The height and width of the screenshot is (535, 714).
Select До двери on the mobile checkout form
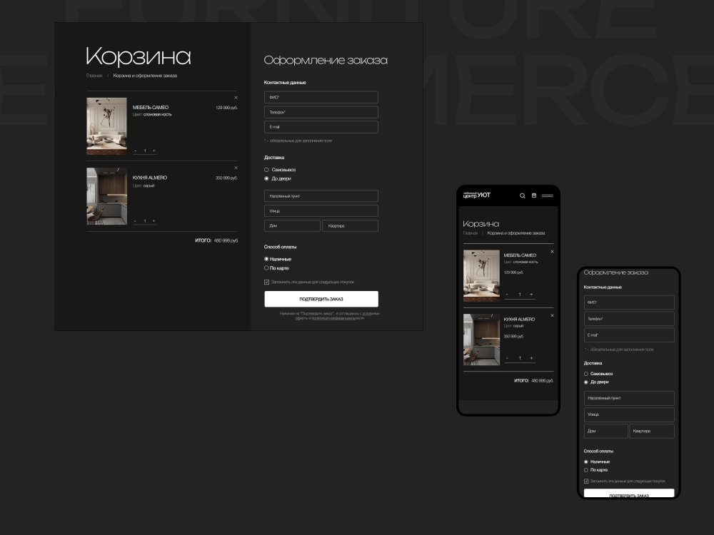tap(588, 382)
